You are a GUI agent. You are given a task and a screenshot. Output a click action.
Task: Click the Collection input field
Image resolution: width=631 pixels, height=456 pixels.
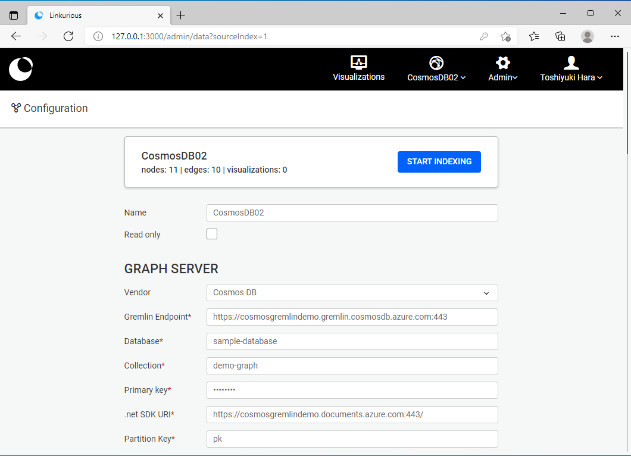(x=352, y=366)
